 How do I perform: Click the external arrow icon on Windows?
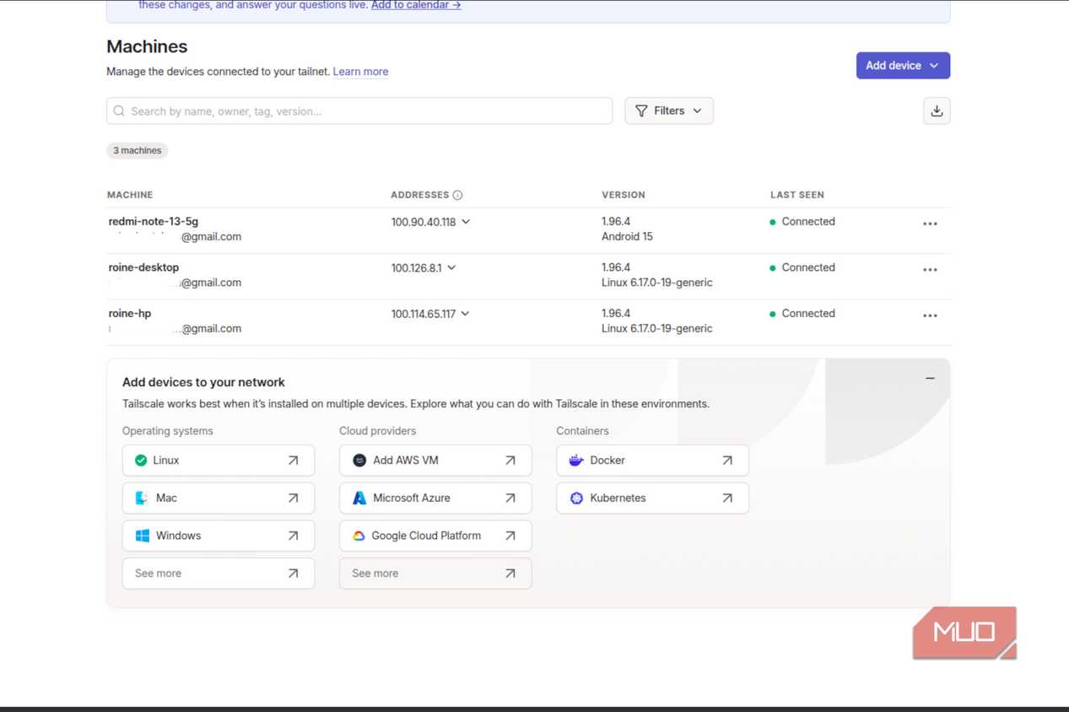293,536
